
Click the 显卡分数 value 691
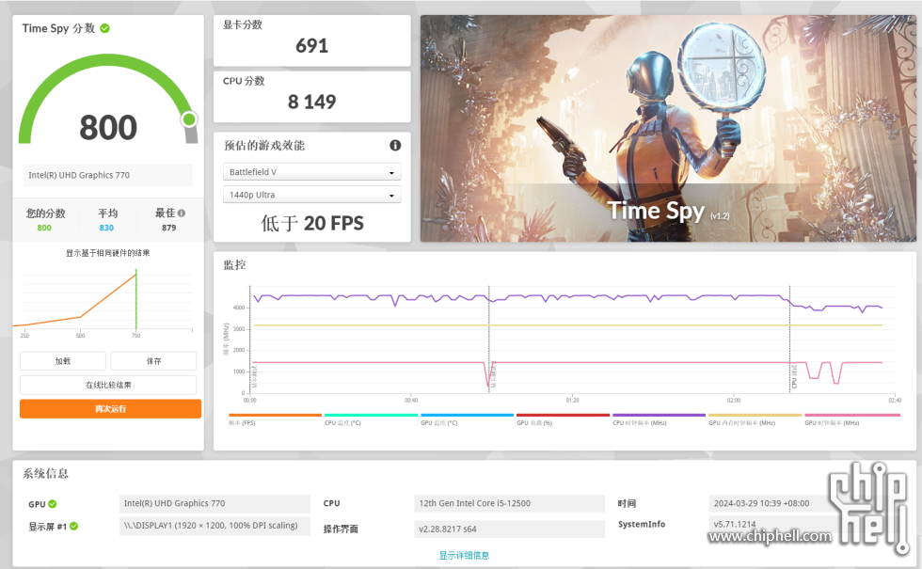311,46
